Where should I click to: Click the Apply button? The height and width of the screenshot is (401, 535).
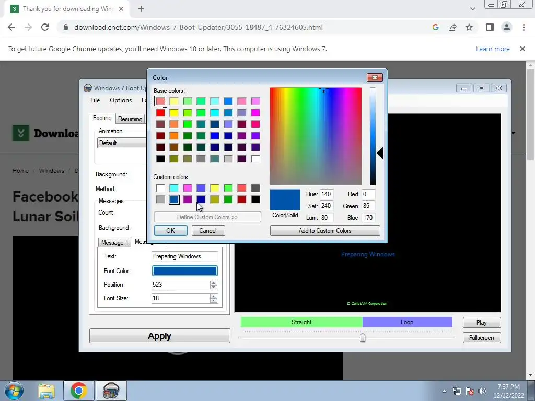point(160,336)
